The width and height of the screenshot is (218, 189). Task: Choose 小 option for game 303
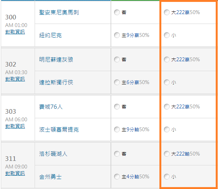pos(167,130)
